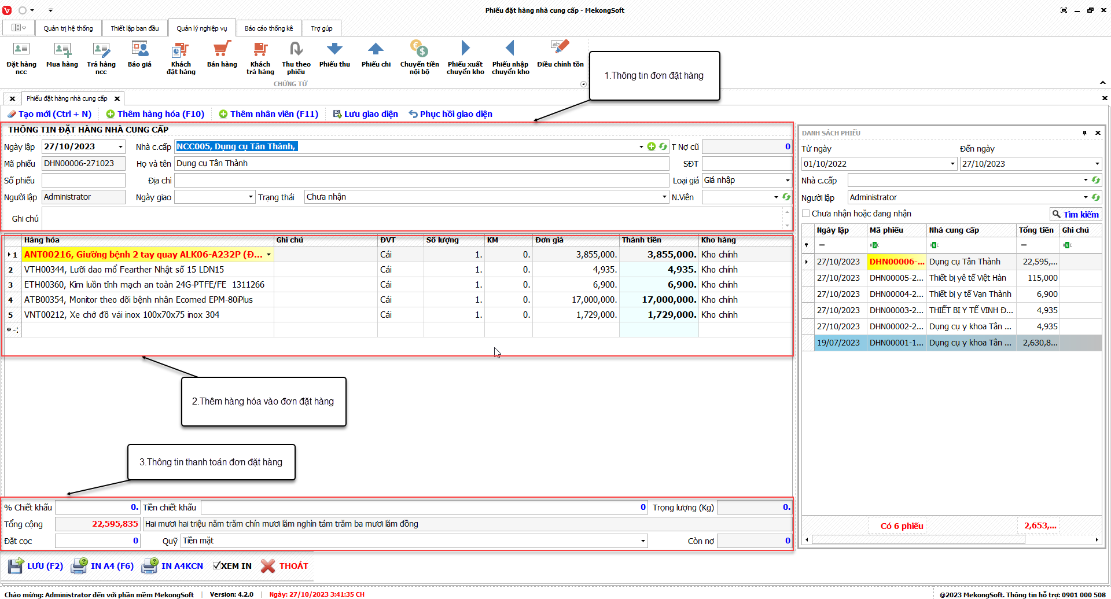Toggle the XEM IN checkbox
1111x599 pixels.
click(216, 566)
